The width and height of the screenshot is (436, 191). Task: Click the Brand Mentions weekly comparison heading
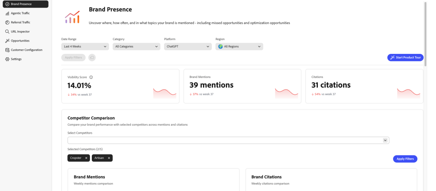pyautogui.click(x=89, y=177)
